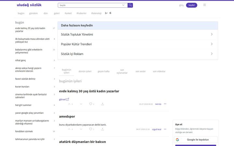Open sidebar topic nihat genç
Image resolution: width=234 pixels, height=146 pixels.
(x=20, y=60)
